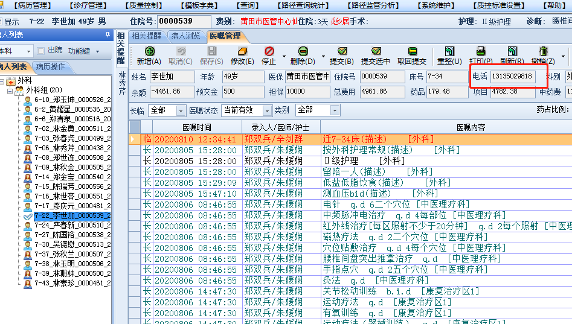Collapse the 外科 tree root node
This screenshot has height=324, width=572.
[x=2, y=81]
